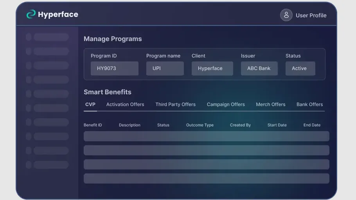Open the Bank Offers tab
This screenshot has height=200, width=356.
point(309,105)
